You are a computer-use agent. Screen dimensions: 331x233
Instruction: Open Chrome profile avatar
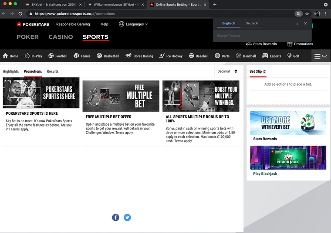pos(317,14)
